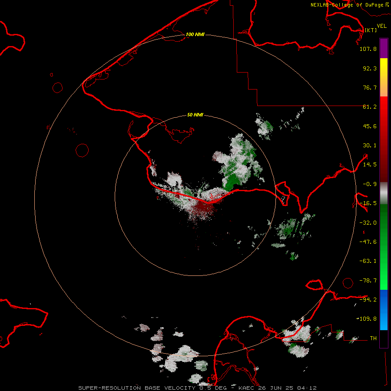Click the VEL legend title
The width and height of the screenshot is (391, 391).
pyautogui.click(x=381, y=26)
